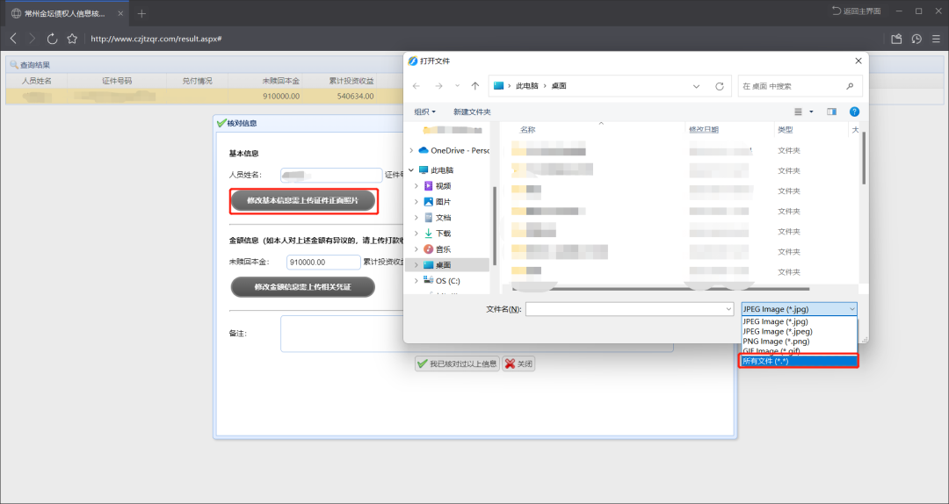This screenshot has height=504, width=949.
Task: Open recent locations dropdown in file dialog
Action: [457, 86]
